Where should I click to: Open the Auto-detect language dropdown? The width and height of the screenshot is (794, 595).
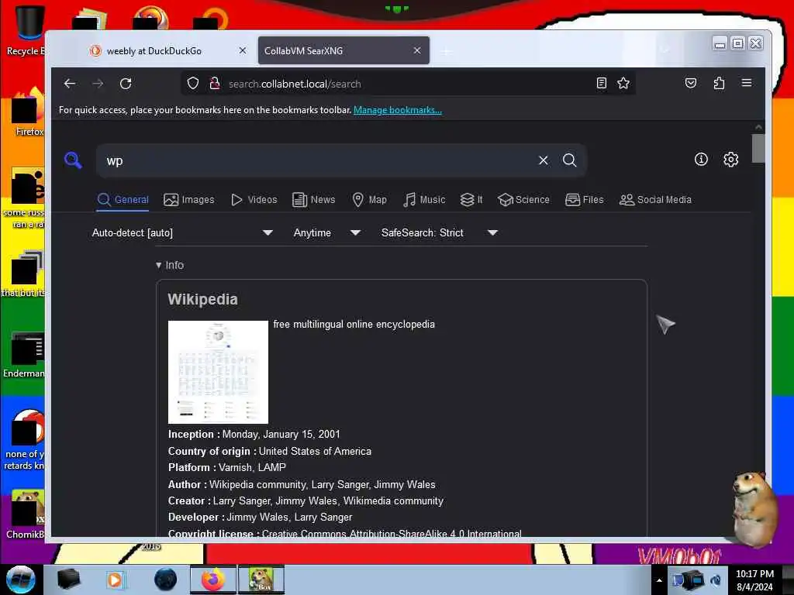point(182,232)
